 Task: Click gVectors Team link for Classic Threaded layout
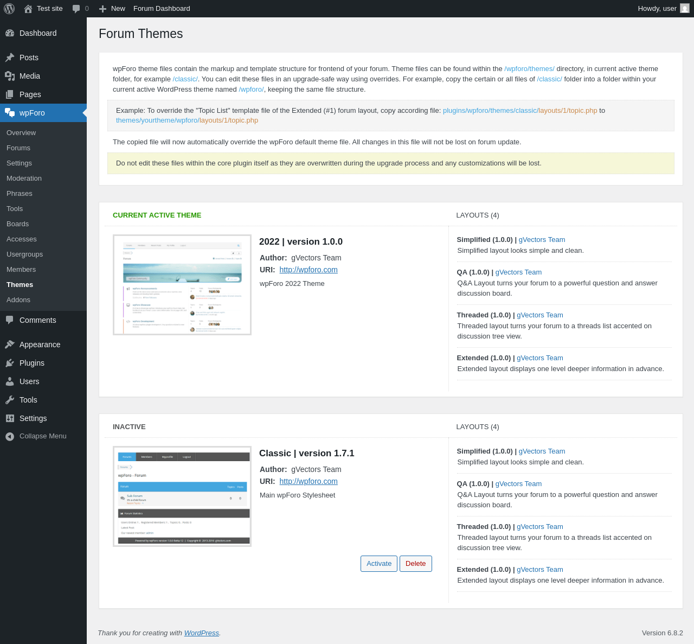point(540,527)
